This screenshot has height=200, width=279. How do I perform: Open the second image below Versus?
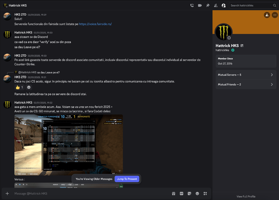tap(68, 185)
